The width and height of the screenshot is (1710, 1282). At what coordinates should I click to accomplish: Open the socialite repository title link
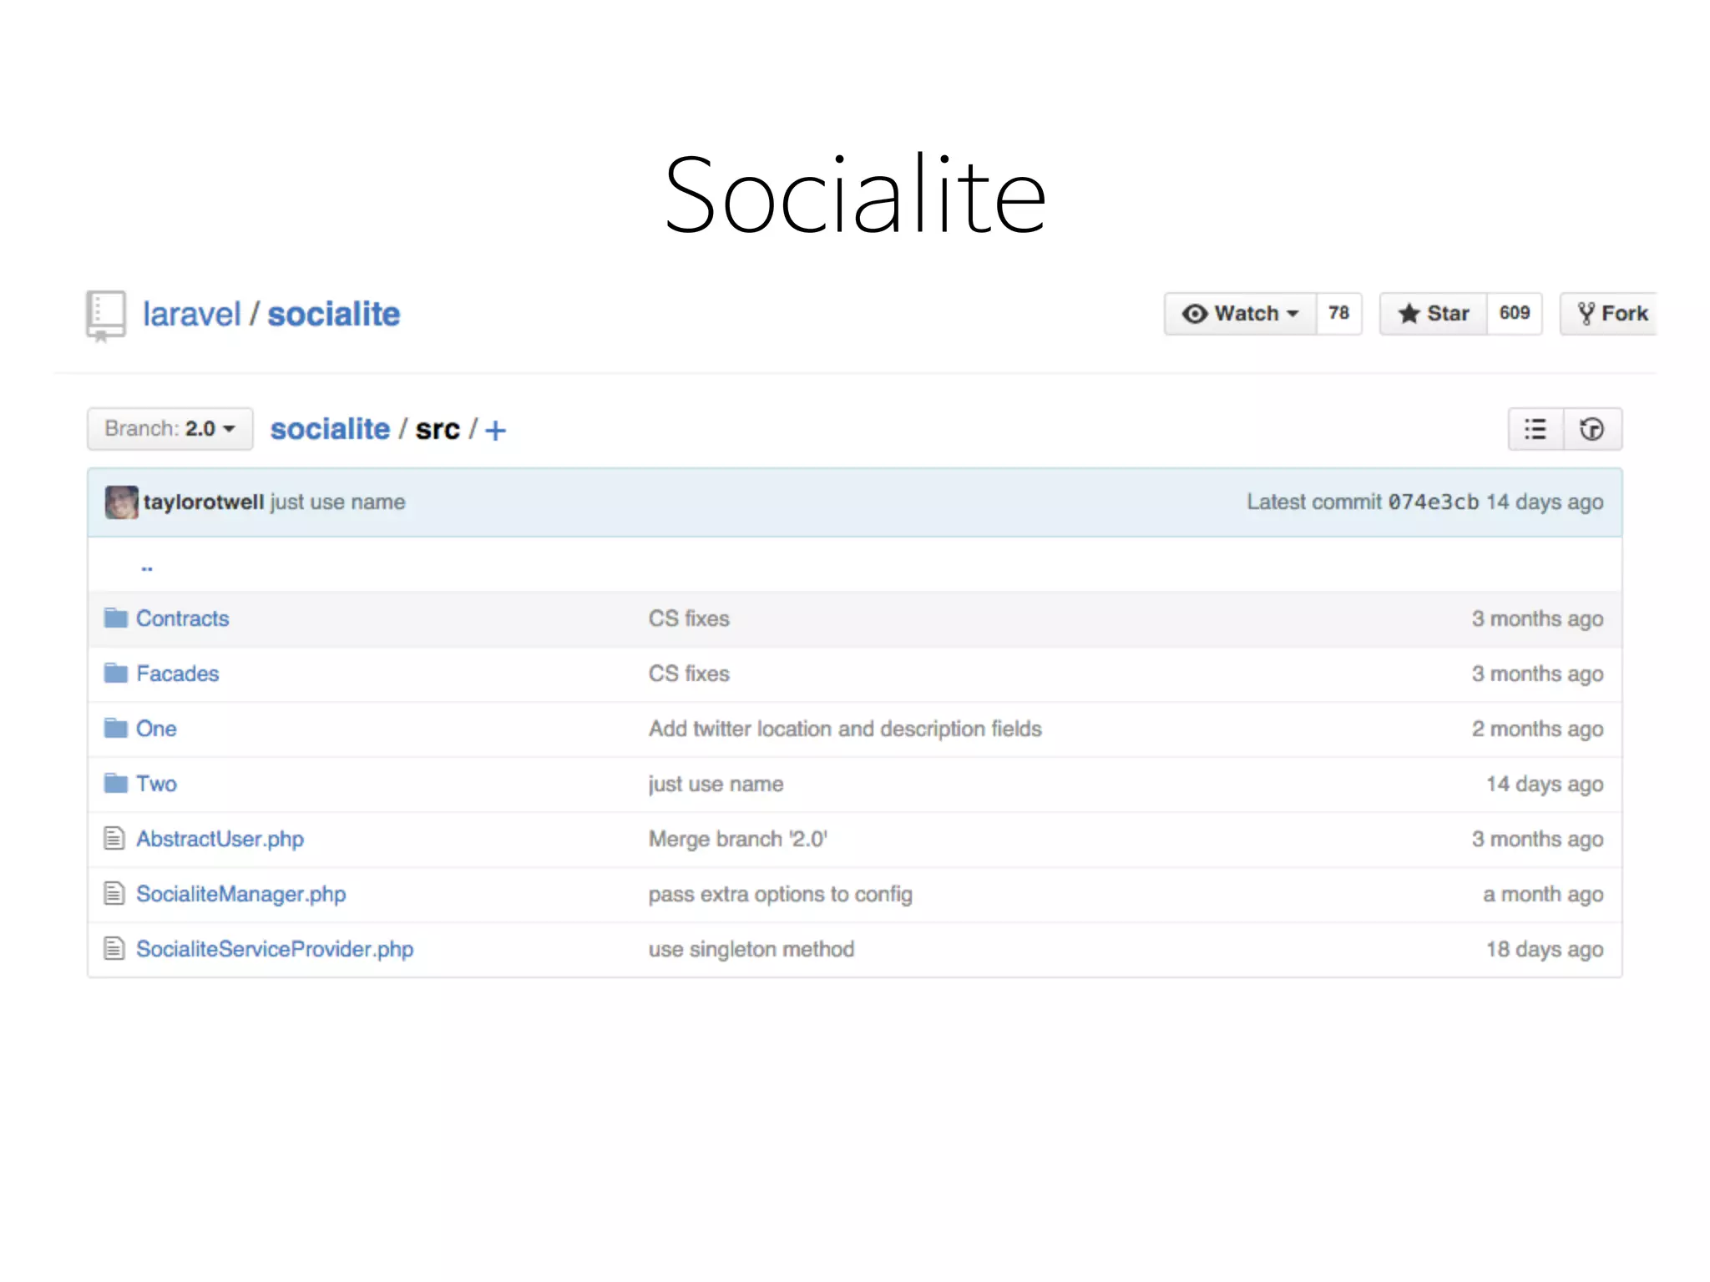pos(333,315)
